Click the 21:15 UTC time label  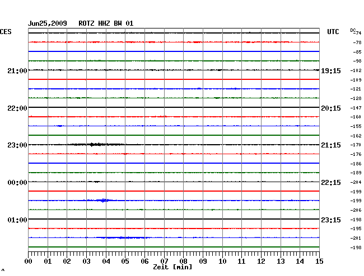pyautogui.click(x=331, y=145)
